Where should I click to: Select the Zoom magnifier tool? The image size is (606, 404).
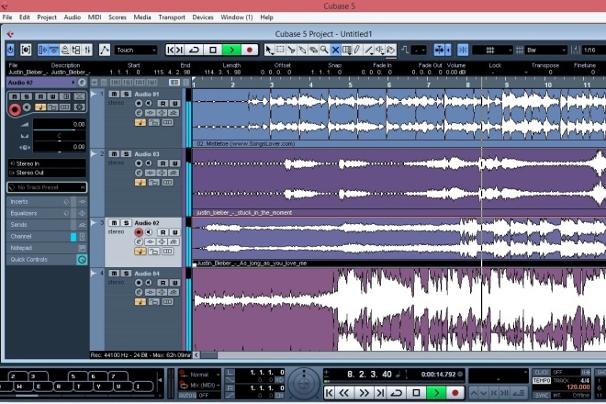point(324,50)
